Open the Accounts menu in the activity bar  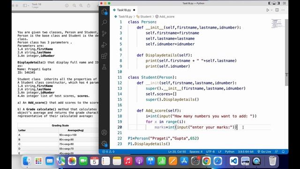(x=104, y=132)
